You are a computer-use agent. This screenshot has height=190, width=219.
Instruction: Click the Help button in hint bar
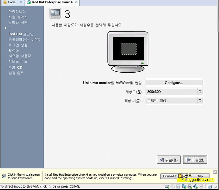pyautogui.click(x=200, y=176)
